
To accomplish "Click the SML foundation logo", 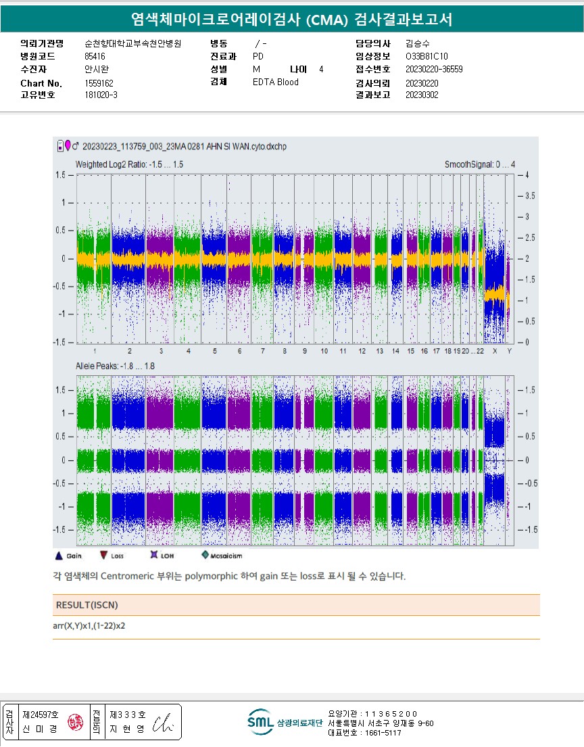I will point(260,723).
